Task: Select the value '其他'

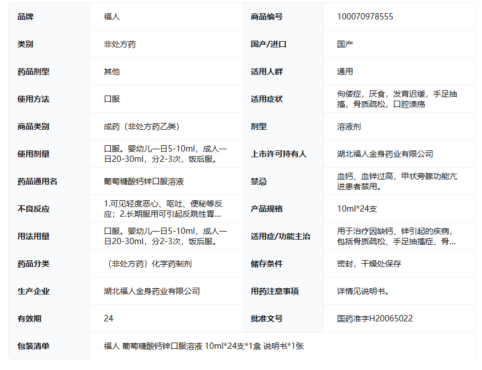Action: click(x=111, y=71)
